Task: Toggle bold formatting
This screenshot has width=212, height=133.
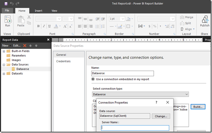Action: coord(39,26)
